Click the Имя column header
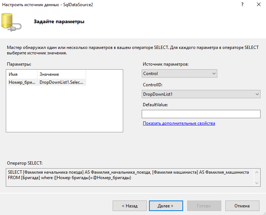 (23, 74)
